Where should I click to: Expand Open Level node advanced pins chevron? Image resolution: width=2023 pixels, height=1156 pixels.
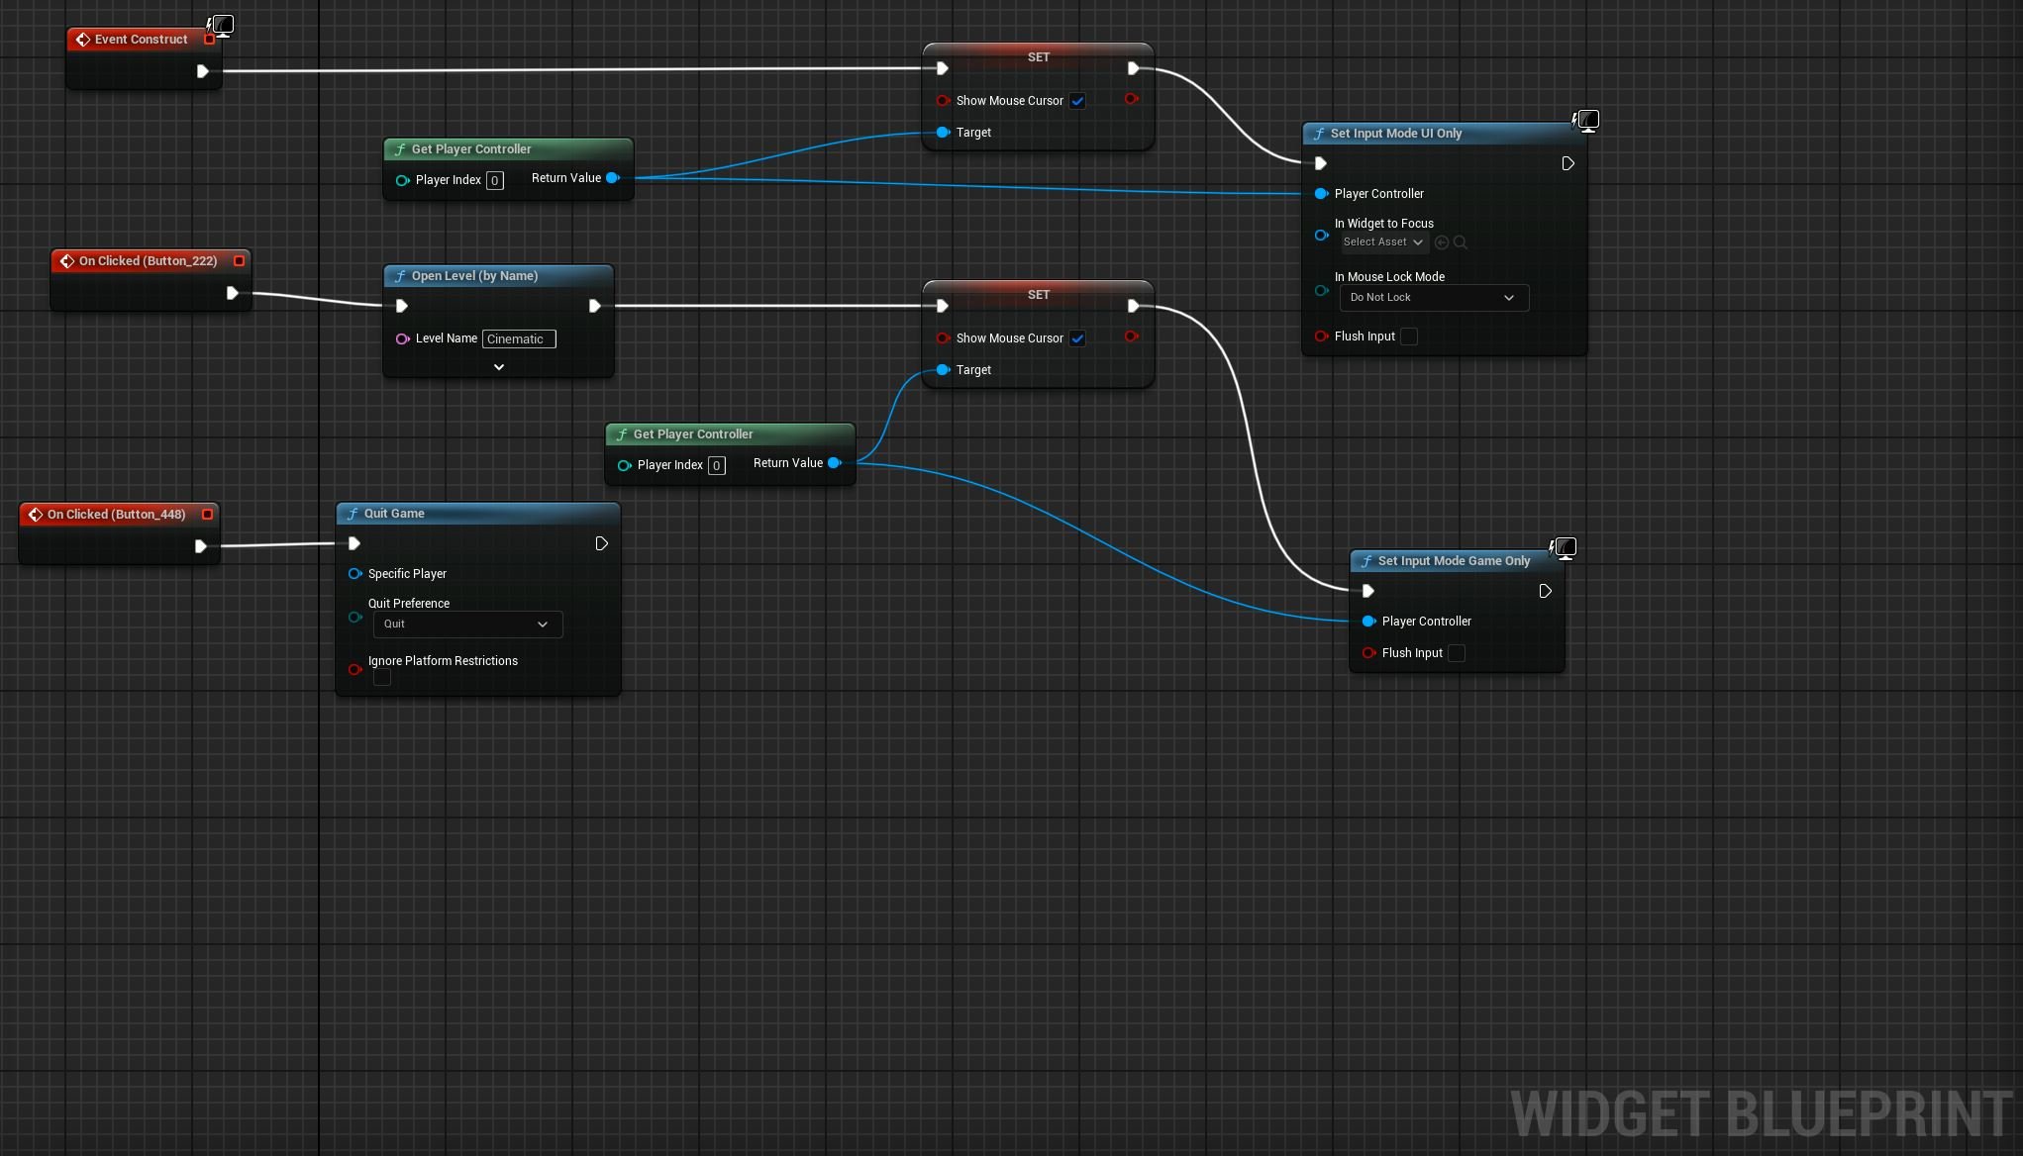499,367
